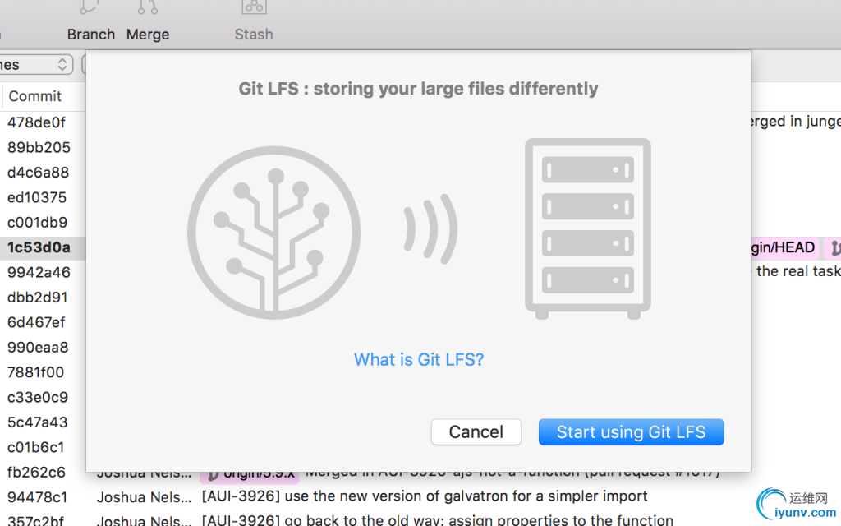Open the 'What is Git LFS?' link
Viewport: 841px width, 526px height.
(x=419, y=359)
